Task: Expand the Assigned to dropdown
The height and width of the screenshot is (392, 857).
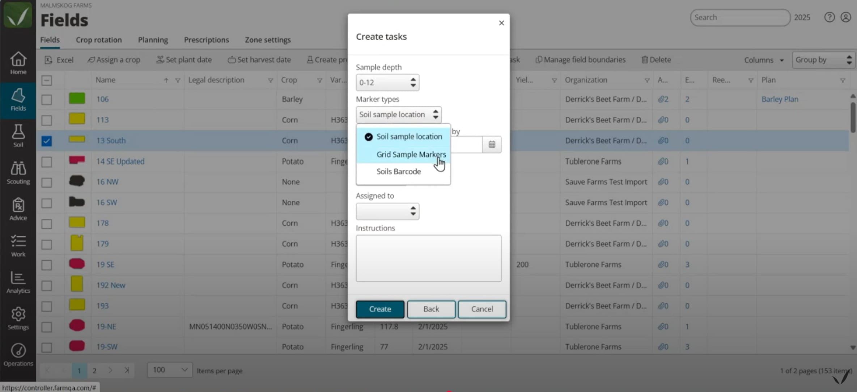Action: [x=387, y=211]
